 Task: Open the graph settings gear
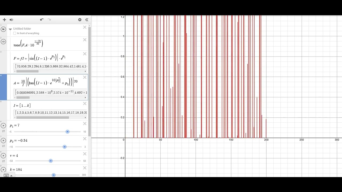(80, 20)
